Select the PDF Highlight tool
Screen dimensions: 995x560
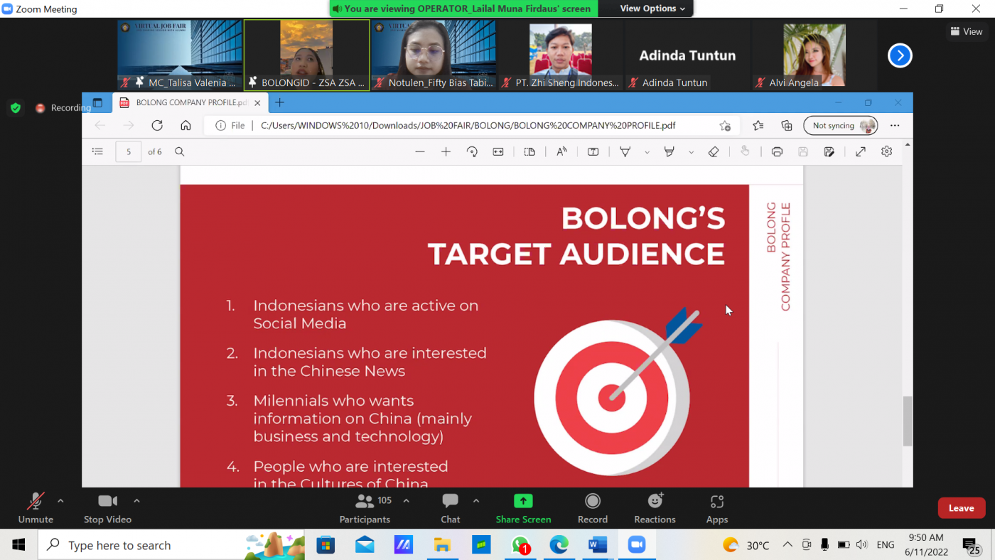tap(669, 151)
